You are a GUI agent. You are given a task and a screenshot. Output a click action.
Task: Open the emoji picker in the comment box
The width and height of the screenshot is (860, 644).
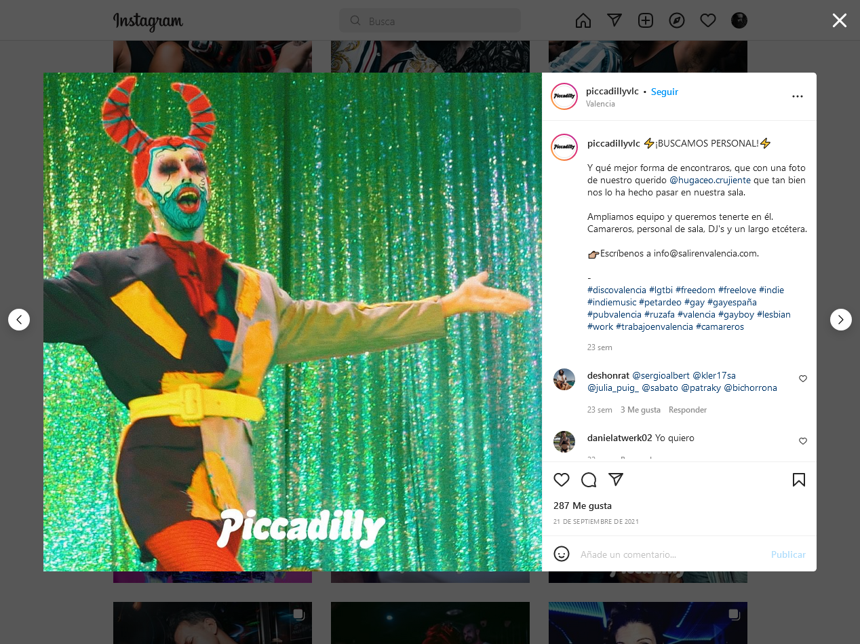coord(562,554)
